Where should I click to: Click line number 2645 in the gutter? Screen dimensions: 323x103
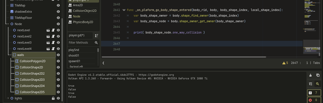click(116, 32)
